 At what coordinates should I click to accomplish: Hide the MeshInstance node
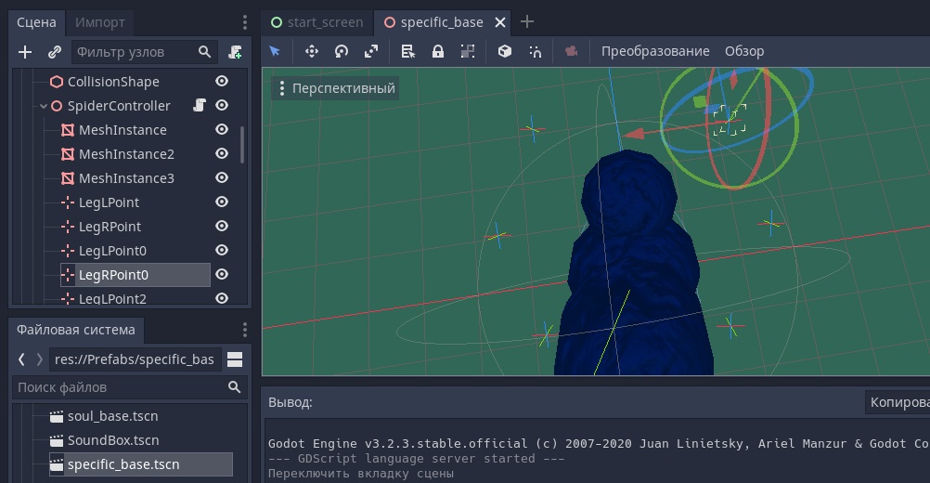222,129
